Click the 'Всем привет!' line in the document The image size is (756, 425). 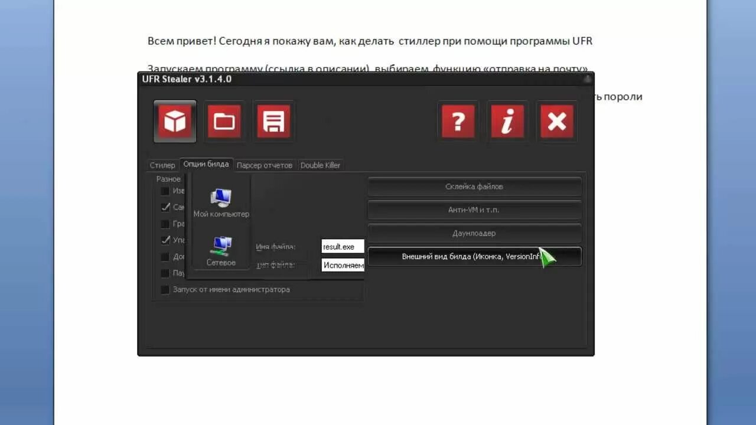click(x=370, y=41)
